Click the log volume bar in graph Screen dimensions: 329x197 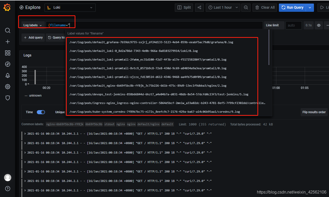[35, 77]
